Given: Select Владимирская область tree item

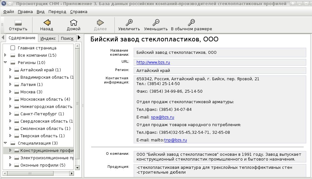Looking at the screenshot, I should (47, 77).
